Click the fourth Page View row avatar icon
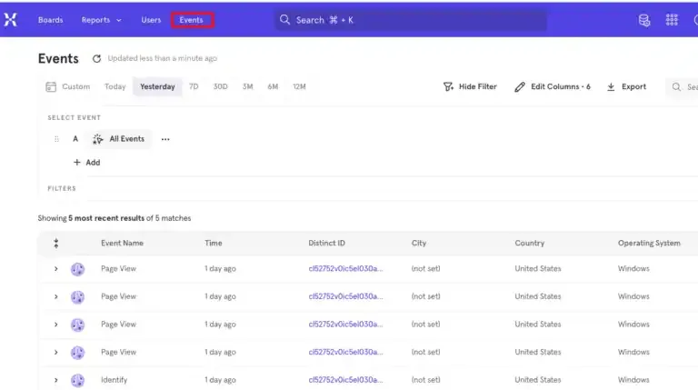The image size is (698, 390). (77, 353)
